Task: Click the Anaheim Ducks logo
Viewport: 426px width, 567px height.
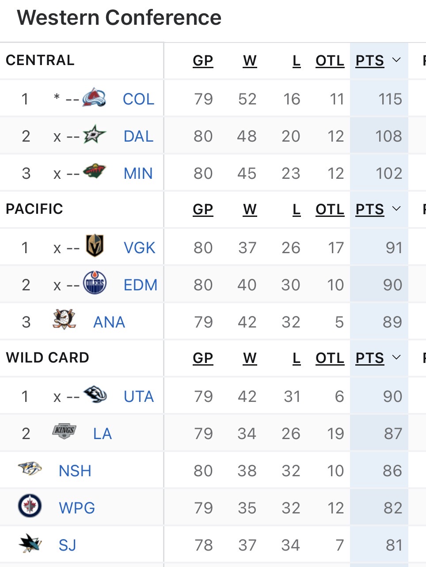Action: (65, 320)
